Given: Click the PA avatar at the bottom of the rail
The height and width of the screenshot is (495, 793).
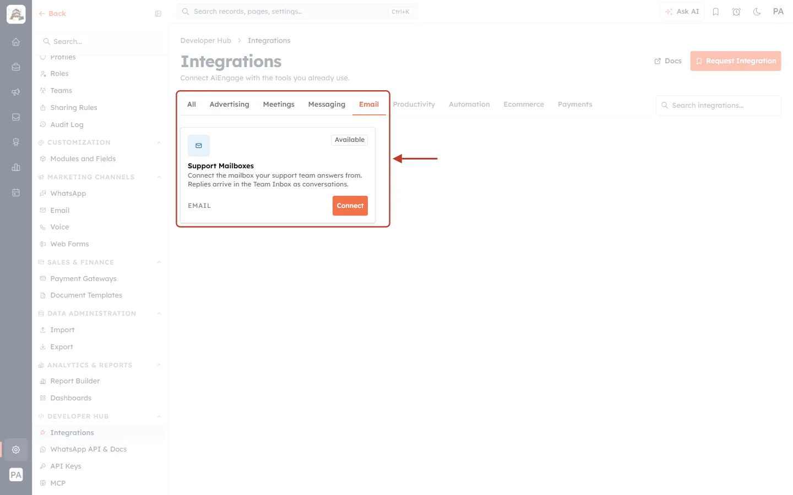Looking at the screenshot, I should click(x=16, y=475).
